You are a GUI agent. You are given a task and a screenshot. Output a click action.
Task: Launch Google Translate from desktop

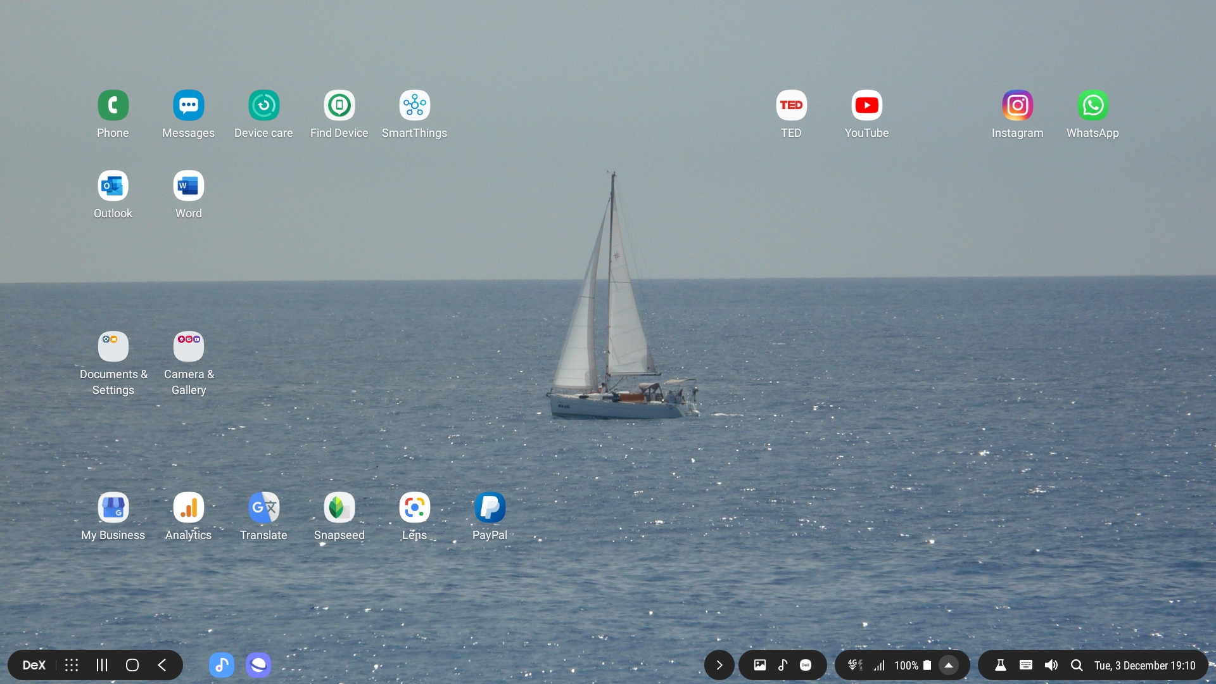coord(263,508)
